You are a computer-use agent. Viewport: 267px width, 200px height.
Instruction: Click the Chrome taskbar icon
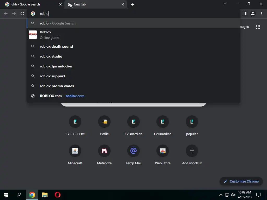(x=32, y=195)
